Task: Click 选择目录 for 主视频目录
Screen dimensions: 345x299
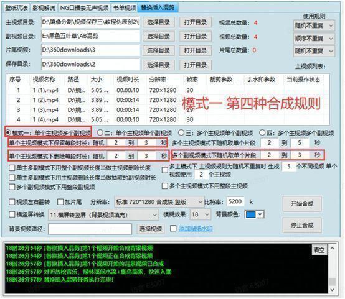Action: [x=158, y=22]
